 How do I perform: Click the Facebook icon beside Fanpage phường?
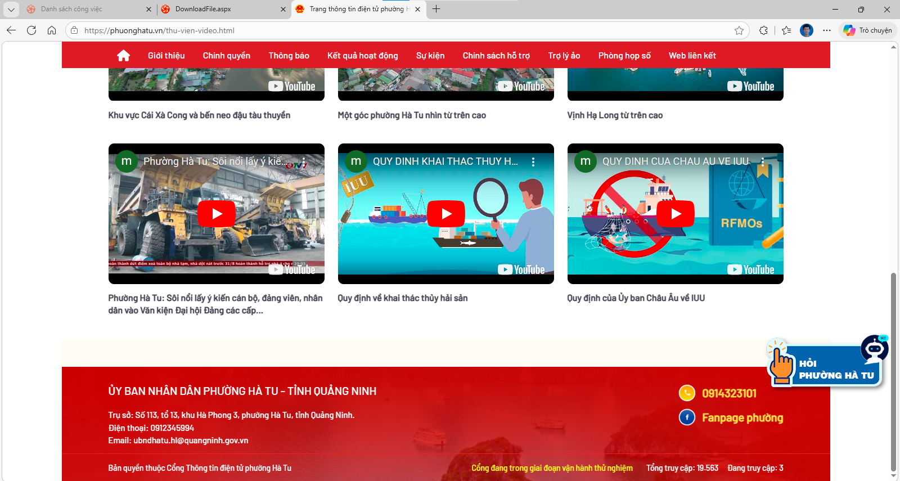(687, 417)
